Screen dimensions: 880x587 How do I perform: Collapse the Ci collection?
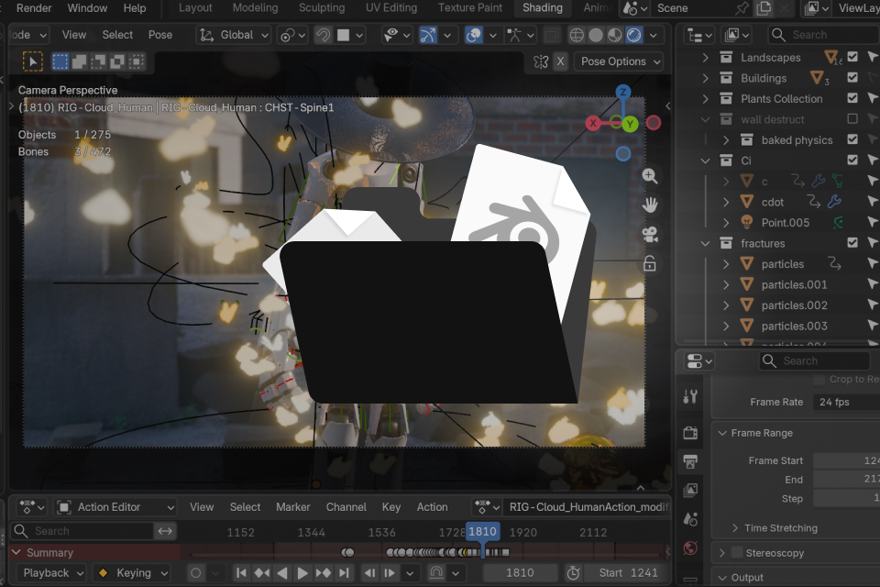click(x=706, y=161)
